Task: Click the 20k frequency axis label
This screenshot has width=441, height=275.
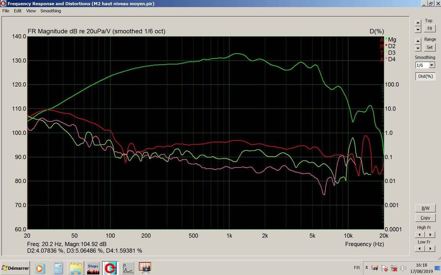Action: tap(384, 235)
